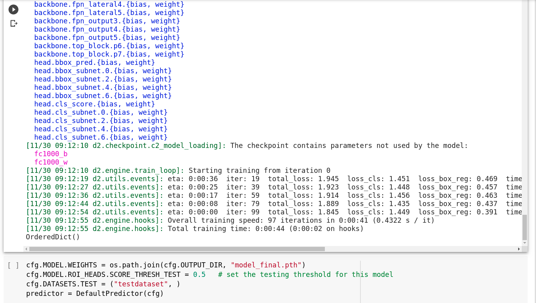This screenshot has height=303, width=536.
Task: Click the testdataset string in the code cell
Action: [x=141, y=284]
